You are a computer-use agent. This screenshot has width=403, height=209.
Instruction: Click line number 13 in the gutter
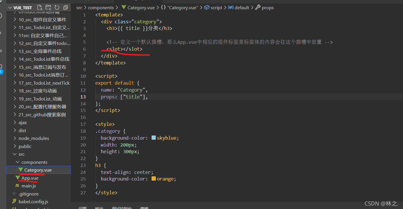[83, 97]
